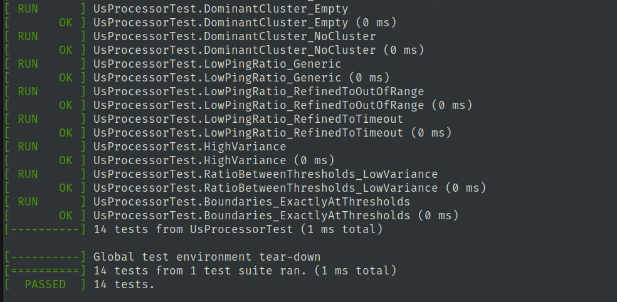The image size is (617, 302).
Task: Click DominantCluster_NoCluster OK result text
Action: [258, 50]
